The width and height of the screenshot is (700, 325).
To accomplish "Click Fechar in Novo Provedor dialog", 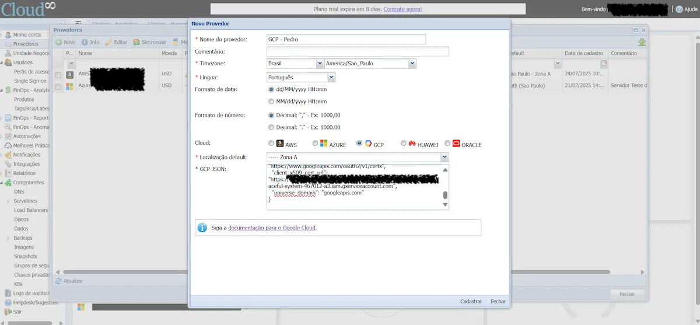I will click(x=498, y=301).
